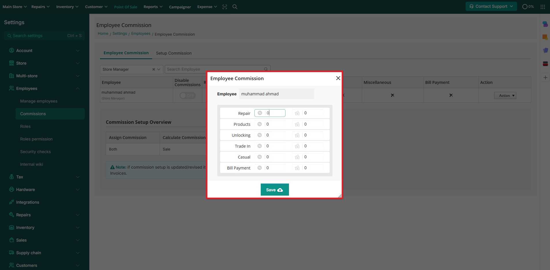This screenshot has height=270, width=550.
Task: Click the percent icon in Repair row
Action: pos(260,113)
